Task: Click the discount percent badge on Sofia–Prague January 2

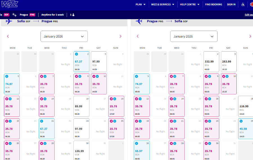Action: tap(76, 54)
